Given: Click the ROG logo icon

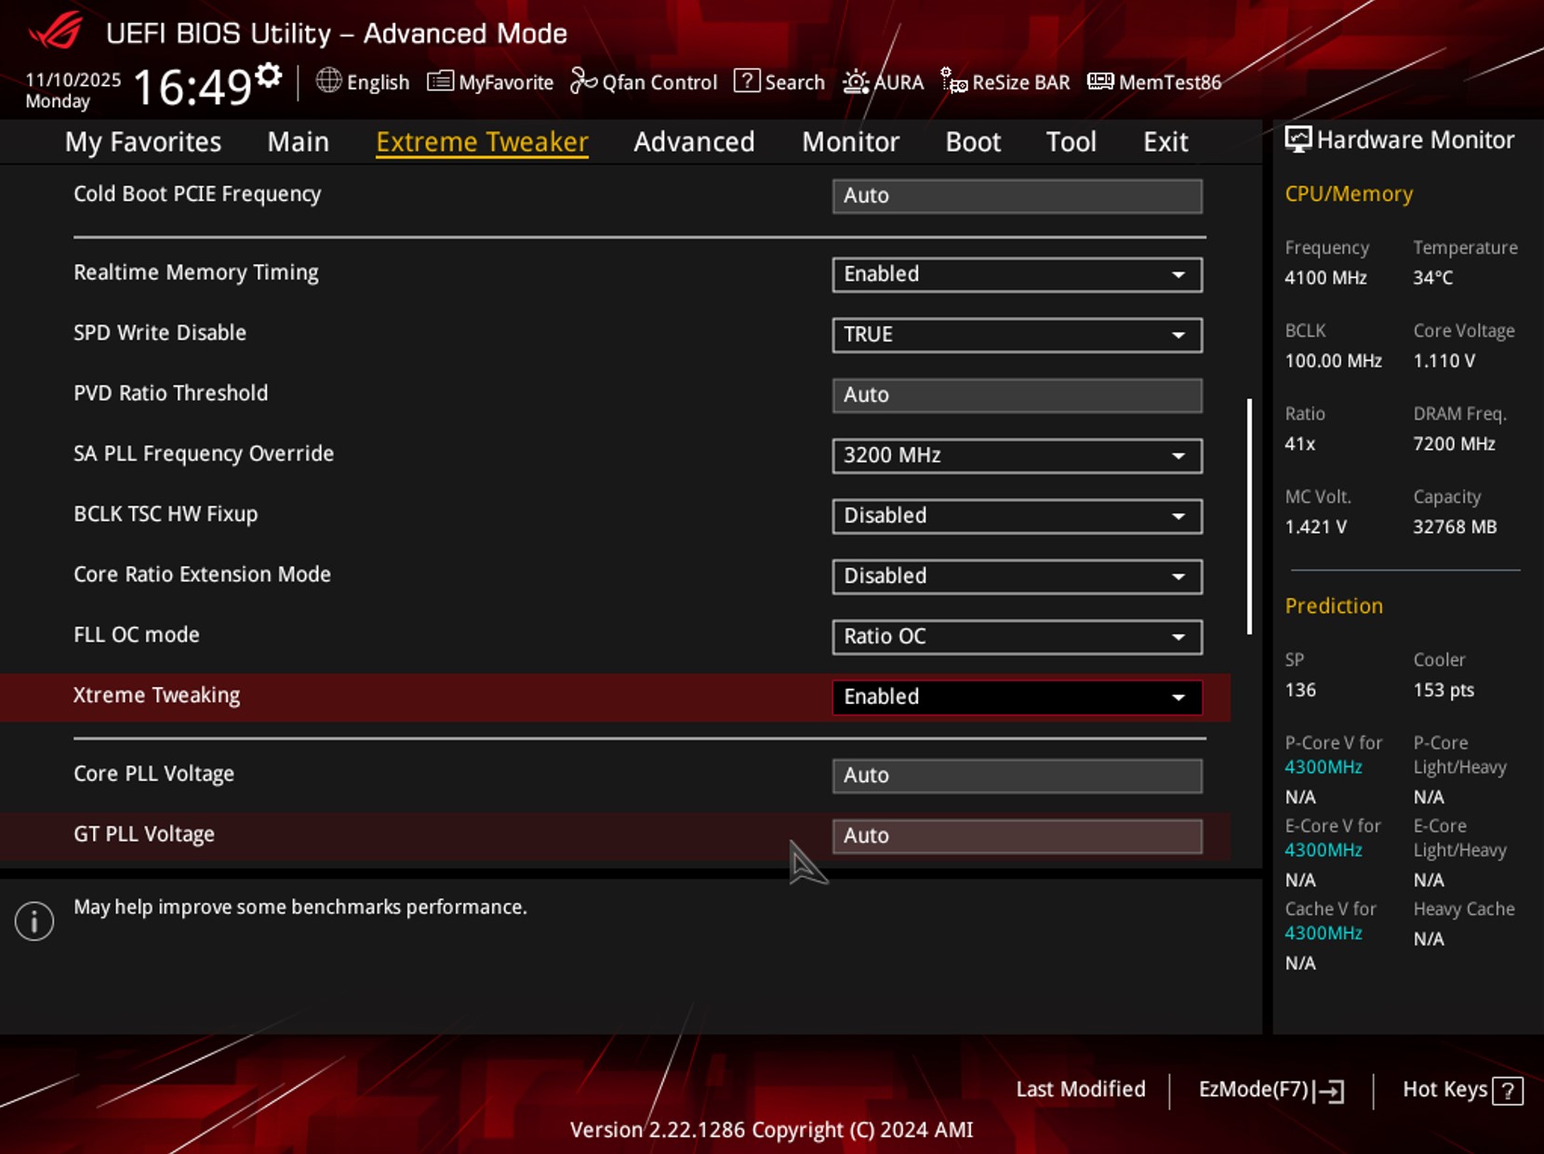Looking at the screenshot, I should pyautogui.click(x=55, y=32).
